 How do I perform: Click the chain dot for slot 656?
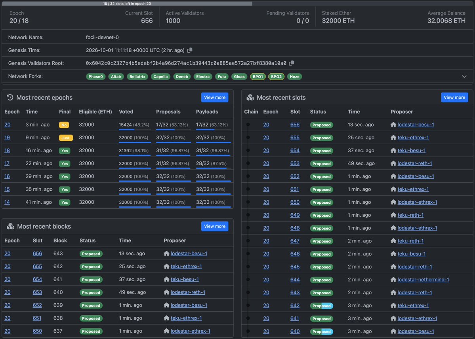(248, 125)
